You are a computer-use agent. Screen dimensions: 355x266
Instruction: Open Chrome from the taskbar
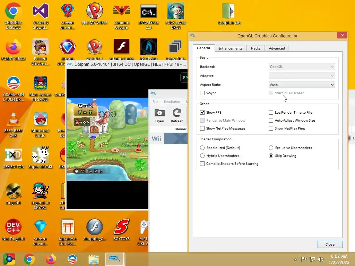[29, 259]
